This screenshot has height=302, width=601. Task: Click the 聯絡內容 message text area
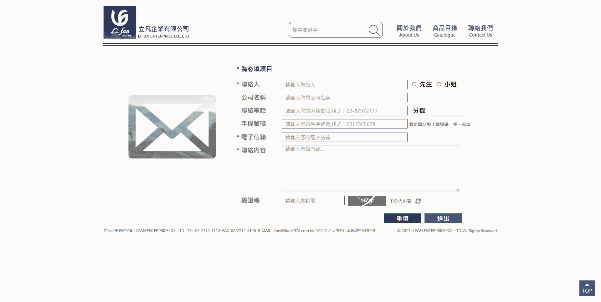[371, 168]
